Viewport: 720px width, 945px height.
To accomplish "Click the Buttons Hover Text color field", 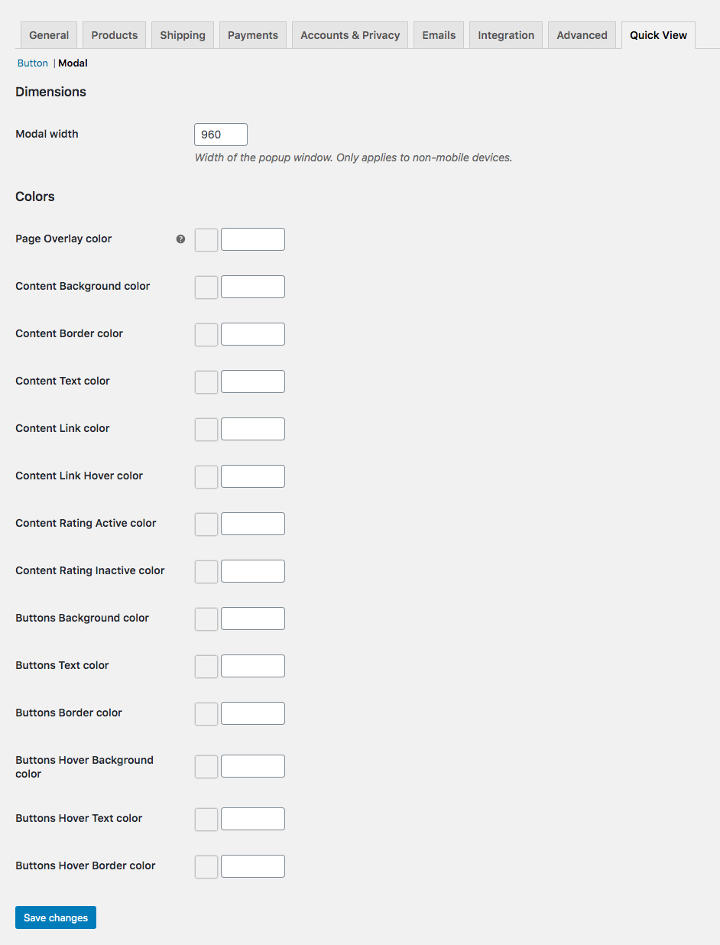I will pyautogui.click(x=253, y=819).
